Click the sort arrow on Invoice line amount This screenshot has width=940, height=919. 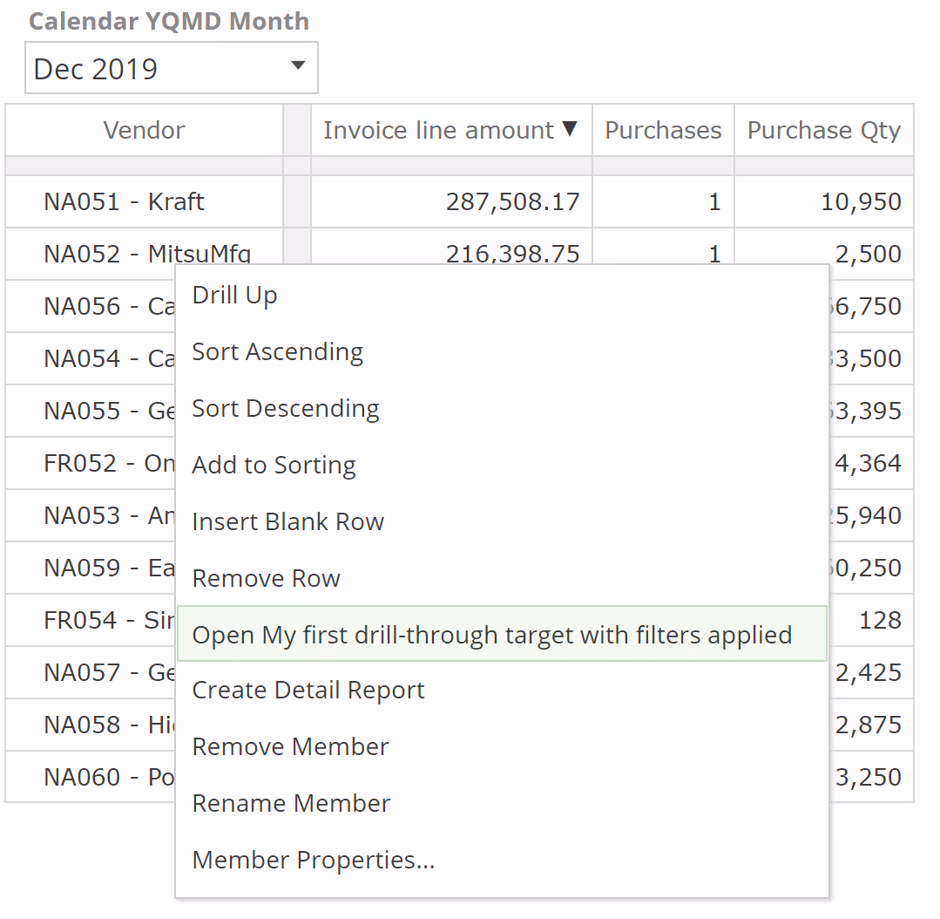click(x=570, y=129)
